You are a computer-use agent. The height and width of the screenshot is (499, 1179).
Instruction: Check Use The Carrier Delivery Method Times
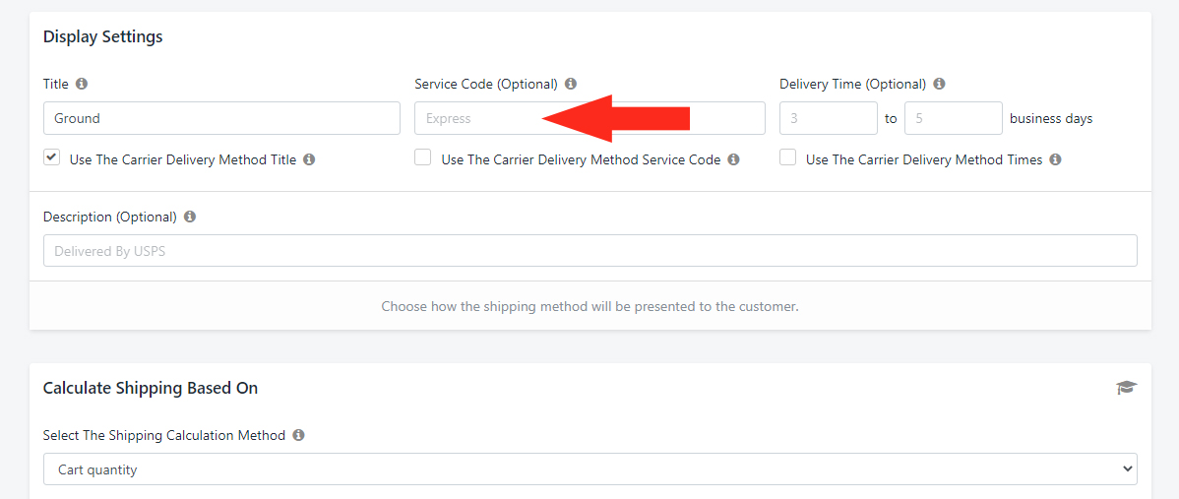(788, 157)
